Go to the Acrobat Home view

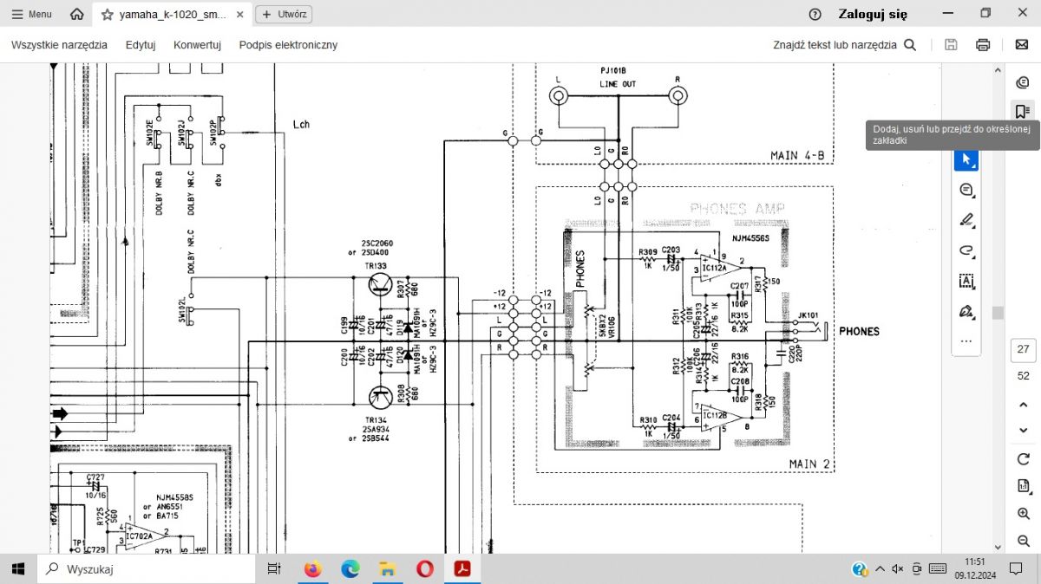pos(77,14)
